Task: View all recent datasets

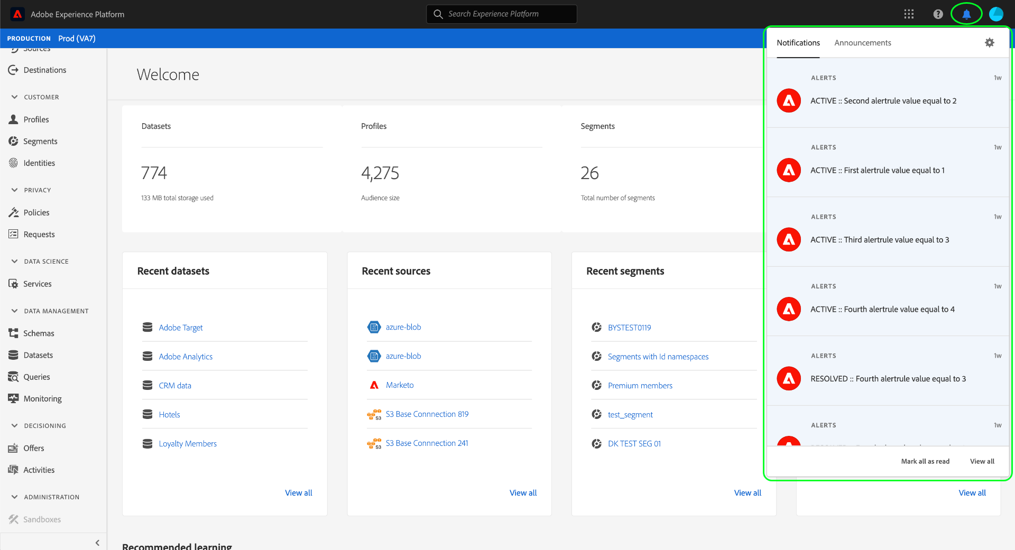Action: click(x=299, y=493)
